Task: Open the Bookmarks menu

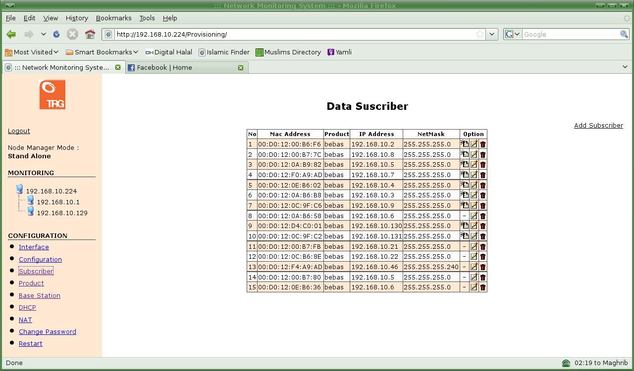Action: coord(113,18)
